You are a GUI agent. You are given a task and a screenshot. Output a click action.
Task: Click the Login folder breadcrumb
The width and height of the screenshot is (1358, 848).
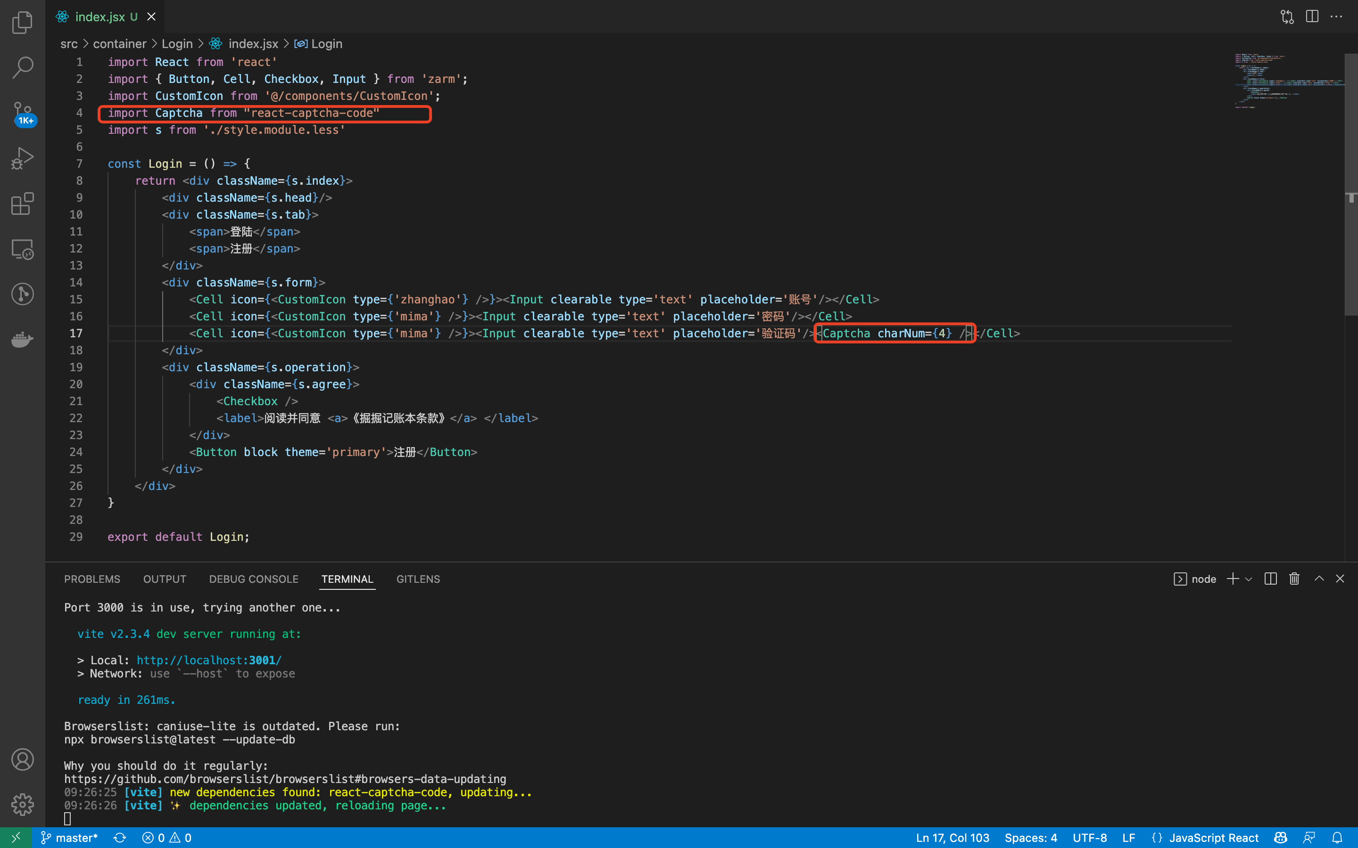[177, 44]
